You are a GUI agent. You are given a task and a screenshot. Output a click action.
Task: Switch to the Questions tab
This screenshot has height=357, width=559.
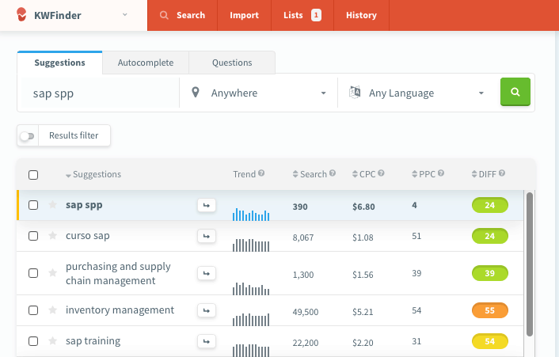[232, 63]
